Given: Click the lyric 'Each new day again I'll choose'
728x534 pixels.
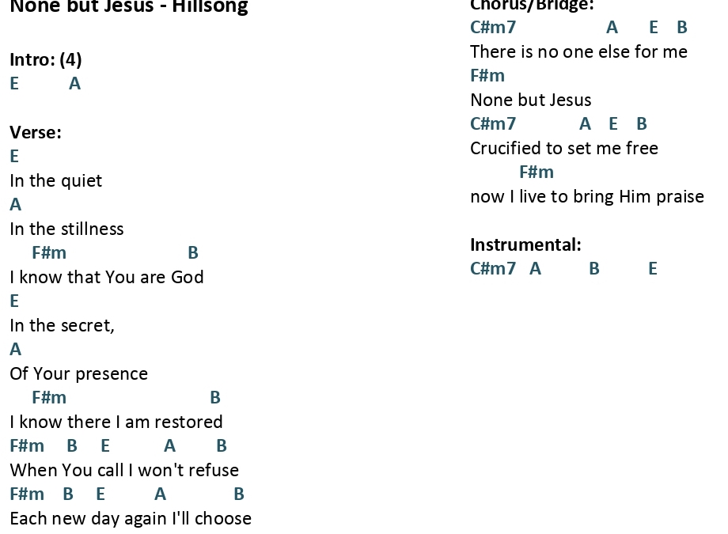Looking at the screenshot, I should pyautogui.click(x=131, y=519).
